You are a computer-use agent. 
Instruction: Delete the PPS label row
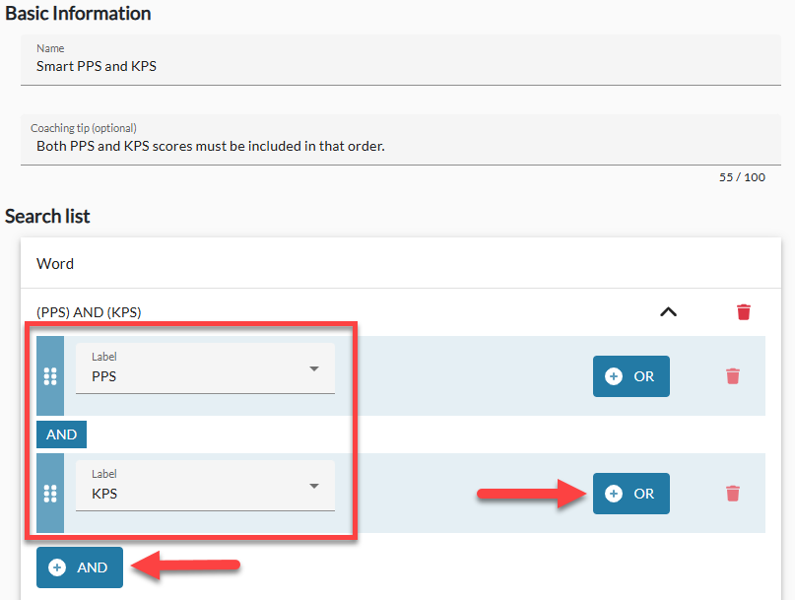tap(733, 375)
